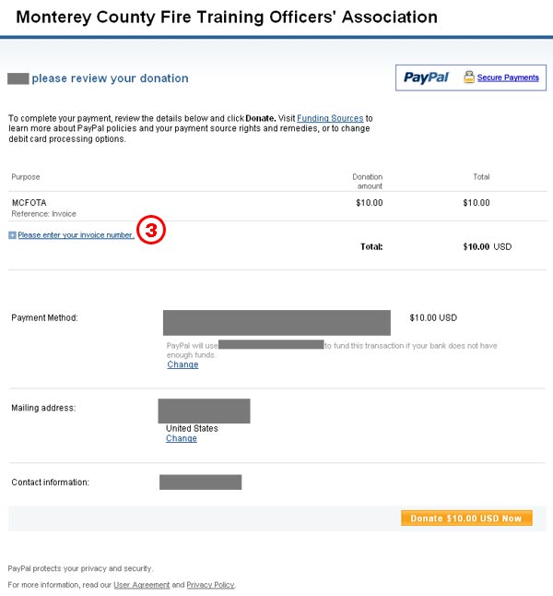The image size is (553, 596).
Task: Open the Funding Sources link
Action: pyautogui.click(x=330, y=118)
